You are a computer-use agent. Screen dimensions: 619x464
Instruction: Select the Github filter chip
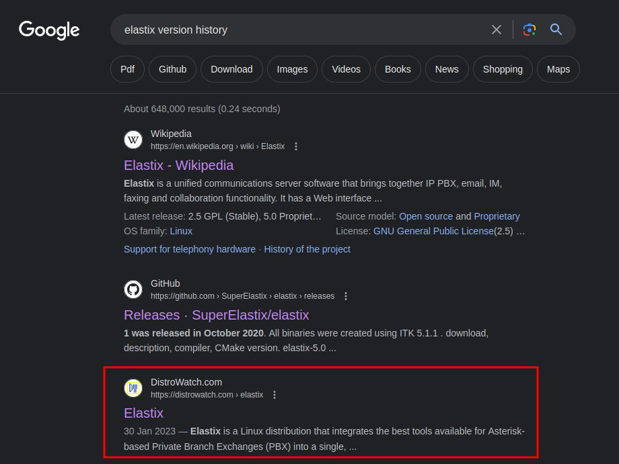point(172,69)
